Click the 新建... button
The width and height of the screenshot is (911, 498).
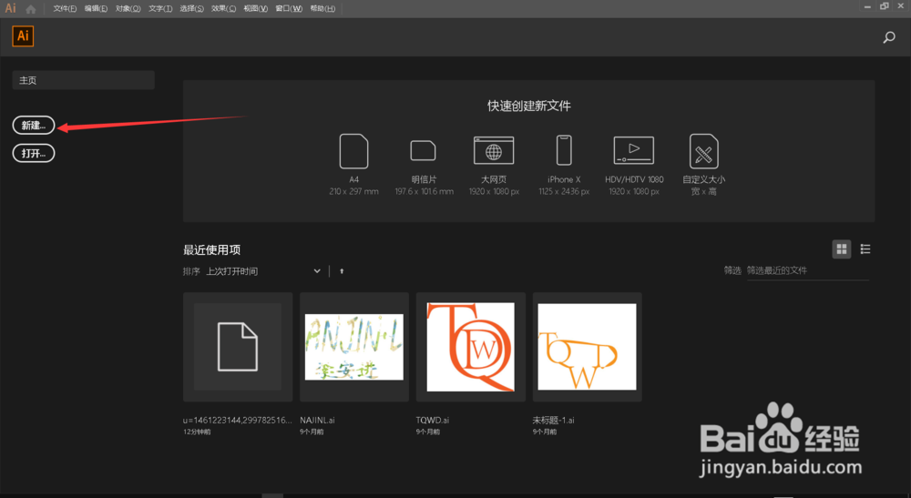34,126
